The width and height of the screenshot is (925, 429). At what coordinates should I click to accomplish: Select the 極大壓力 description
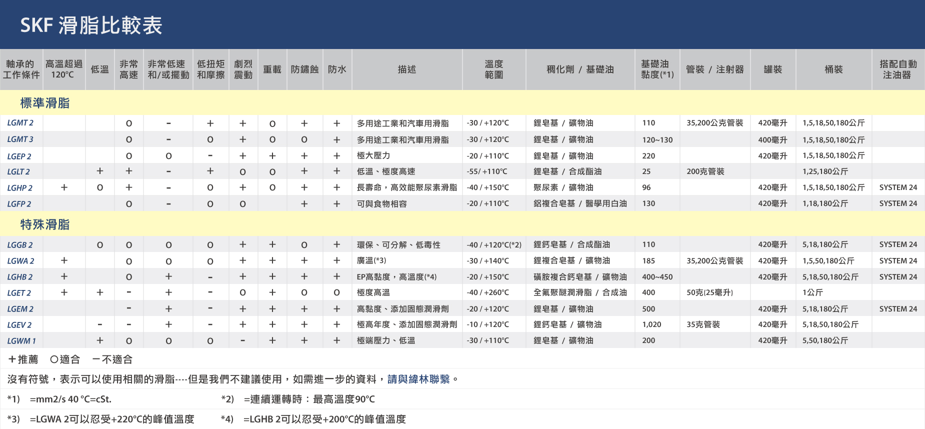click(373, 155)
